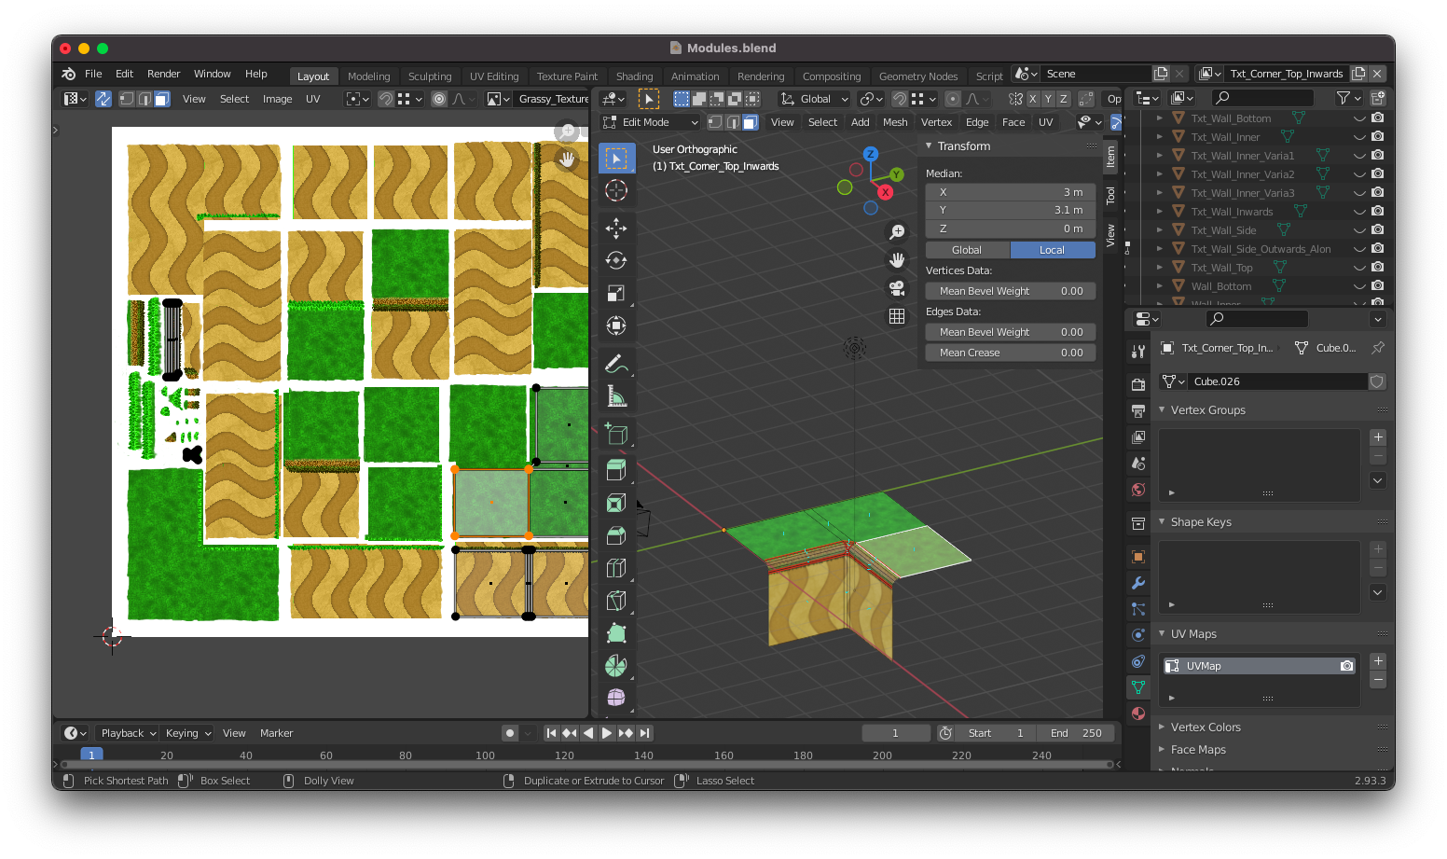Screen dimensions: 1447x859
Task: Open the Edit Mode dropdown
Action: point(649,121)
